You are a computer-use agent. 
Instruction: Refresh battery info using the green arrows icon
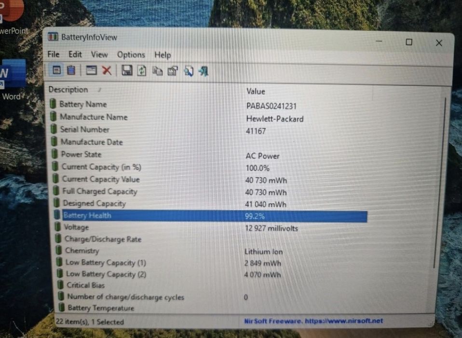point(142,71)
